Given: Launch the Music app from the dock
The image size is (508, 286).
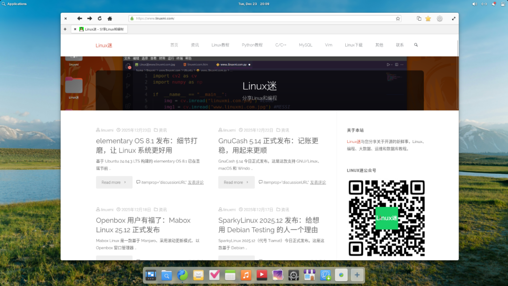Looking at the screenshot, I should pyautogui.click(x=246, y=275).
